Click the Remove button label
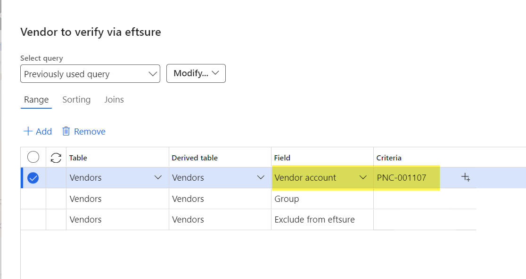The height and width of the screenshot is (279, 526). 90,132
